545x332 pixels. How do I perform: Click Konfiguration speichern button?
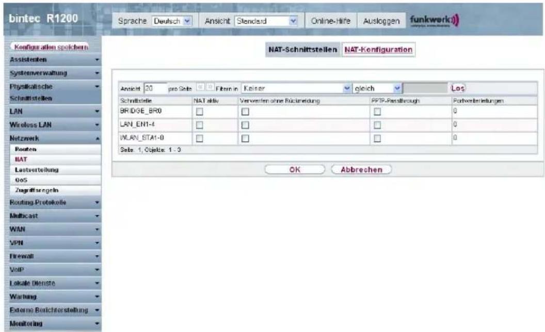point(51,46)
